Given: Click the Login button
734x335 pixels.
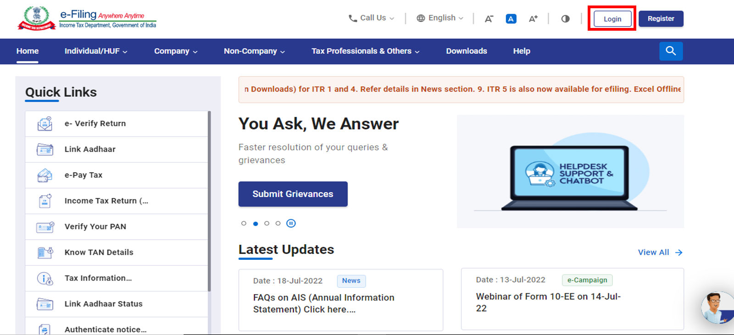Looking at the screenshot, I should (x=612, y=19).
